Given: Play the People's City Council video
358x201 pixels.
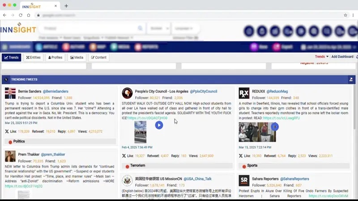Looking at the screenshot, I should pyautogui.click(x=159, y=125).
